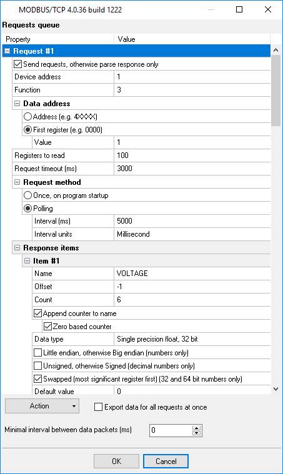Choose Once, on program startup
The width and height of the screenshot is (283, 474).
pyautogui.click(x=28, y=195)
